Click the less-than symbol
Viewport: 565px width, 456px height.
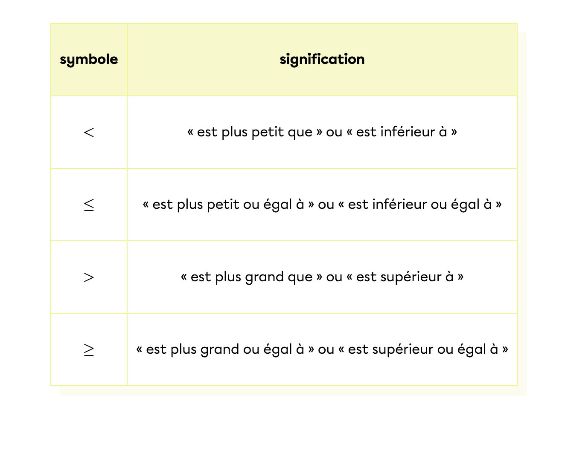[89, 133]
